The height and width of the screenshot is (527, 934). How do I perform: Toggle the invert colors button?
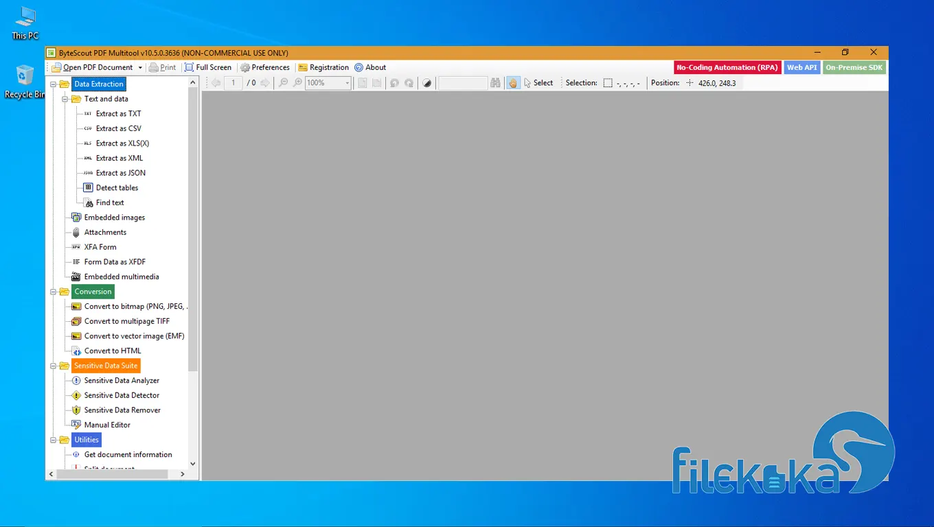click(x=427, y=83)
